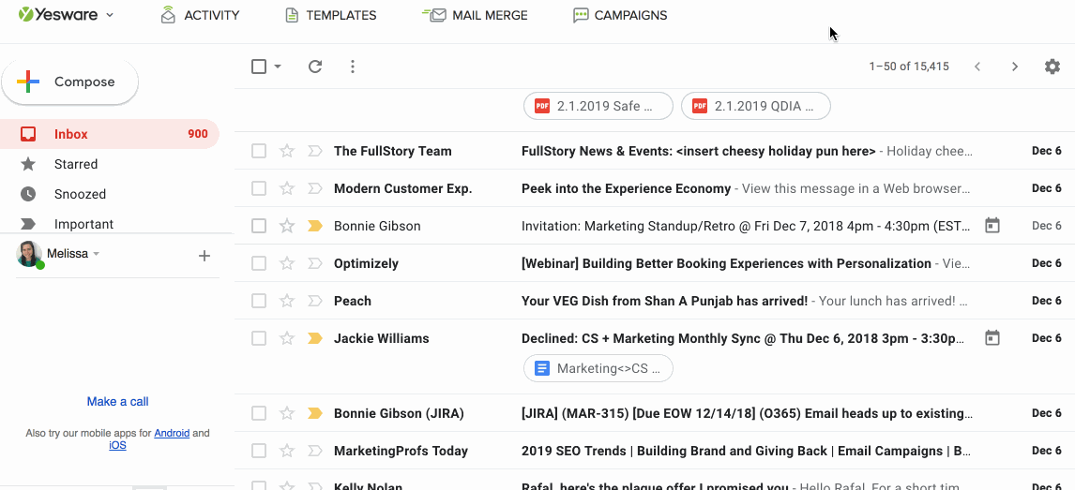The width and height of the screenshot is (1075, 490).
Task: Star the Optimizely webinar email
Action: pos(287,263)
